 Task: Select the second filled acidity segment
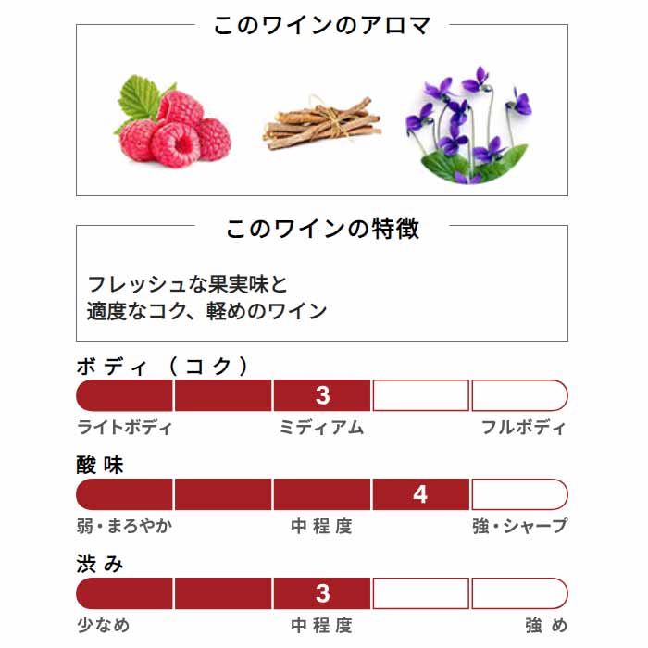tap(223, 494)
